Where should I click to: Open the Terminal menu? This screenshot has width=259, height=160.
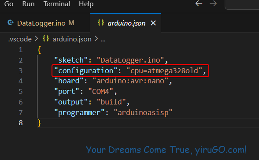(57, 4)
